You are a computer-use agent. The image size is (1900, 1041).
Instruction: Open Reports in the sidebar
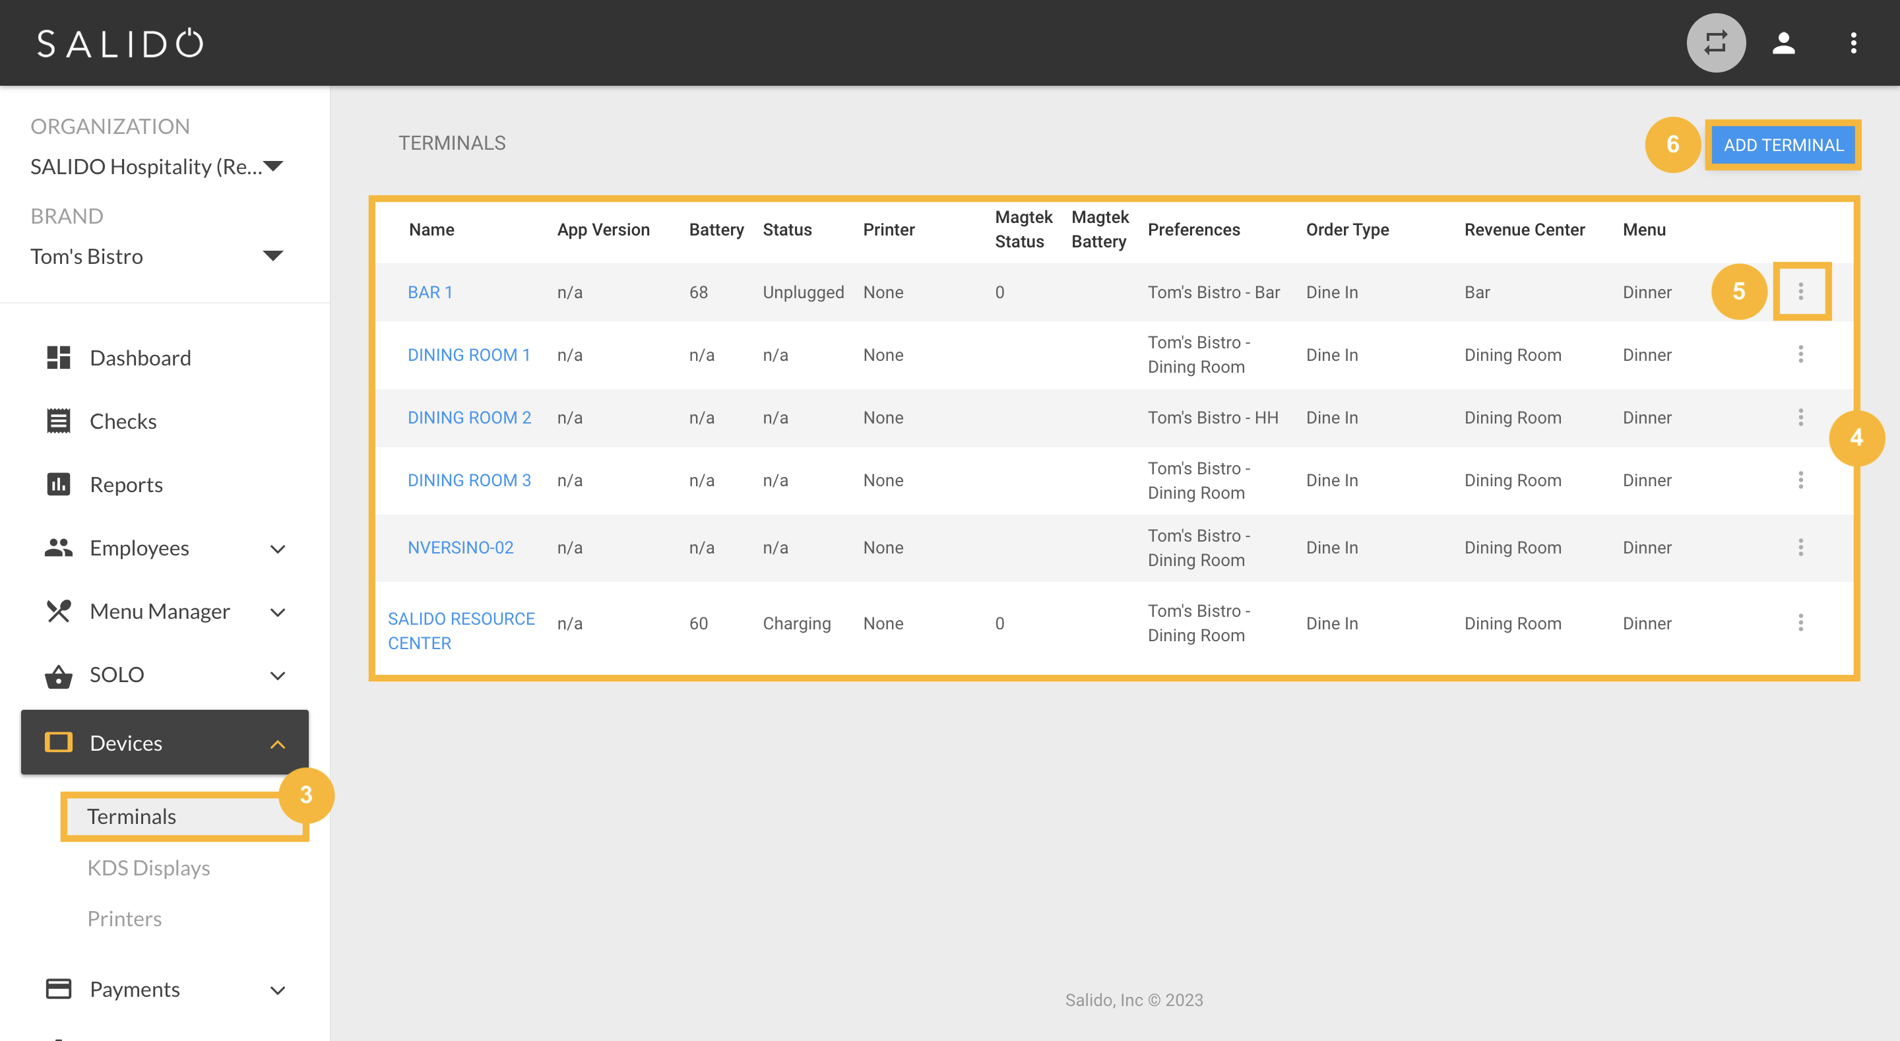click(x=126, y=484)
